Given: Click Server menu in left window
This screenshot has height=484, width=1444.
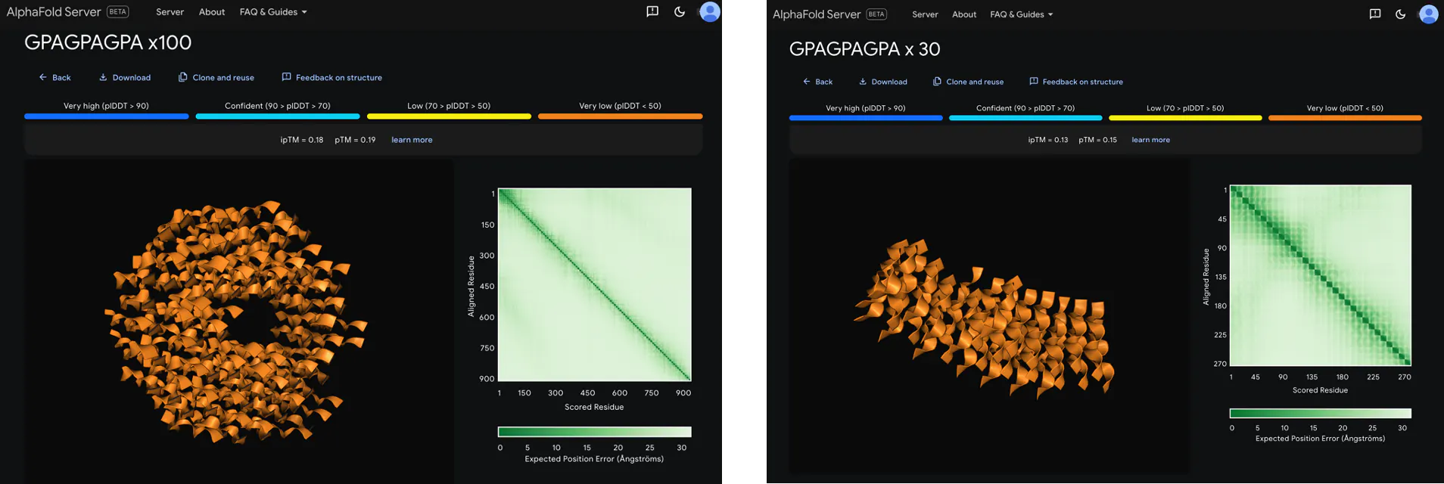Looking at the screenshot, I should (x=170, y=12).
